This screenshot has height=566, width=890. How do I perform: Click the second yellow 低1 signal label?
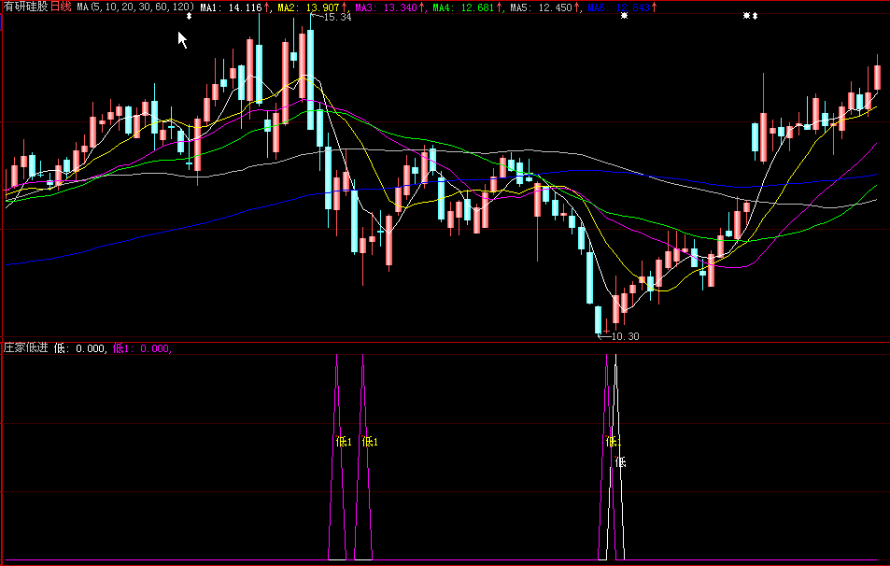[x=370, y=442]
